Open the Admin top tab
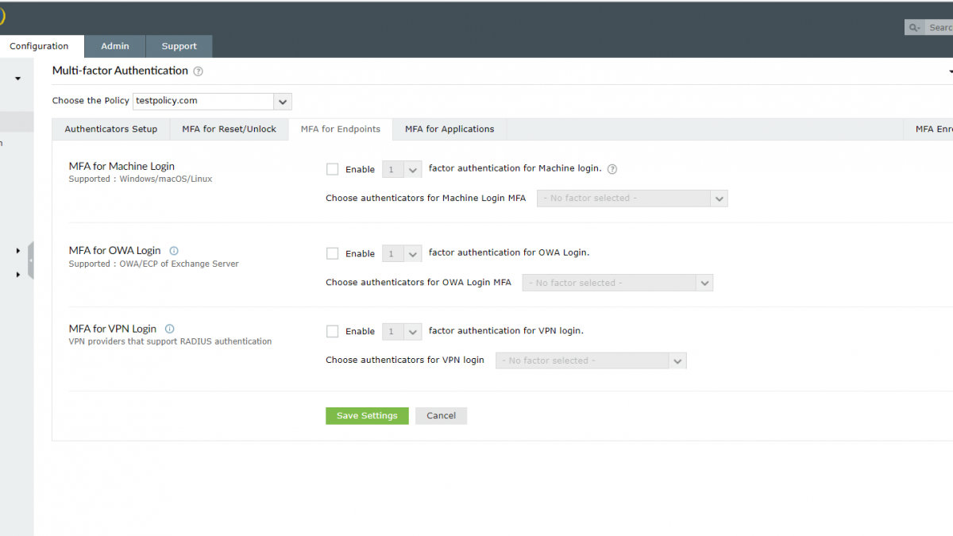 [115, 46]
